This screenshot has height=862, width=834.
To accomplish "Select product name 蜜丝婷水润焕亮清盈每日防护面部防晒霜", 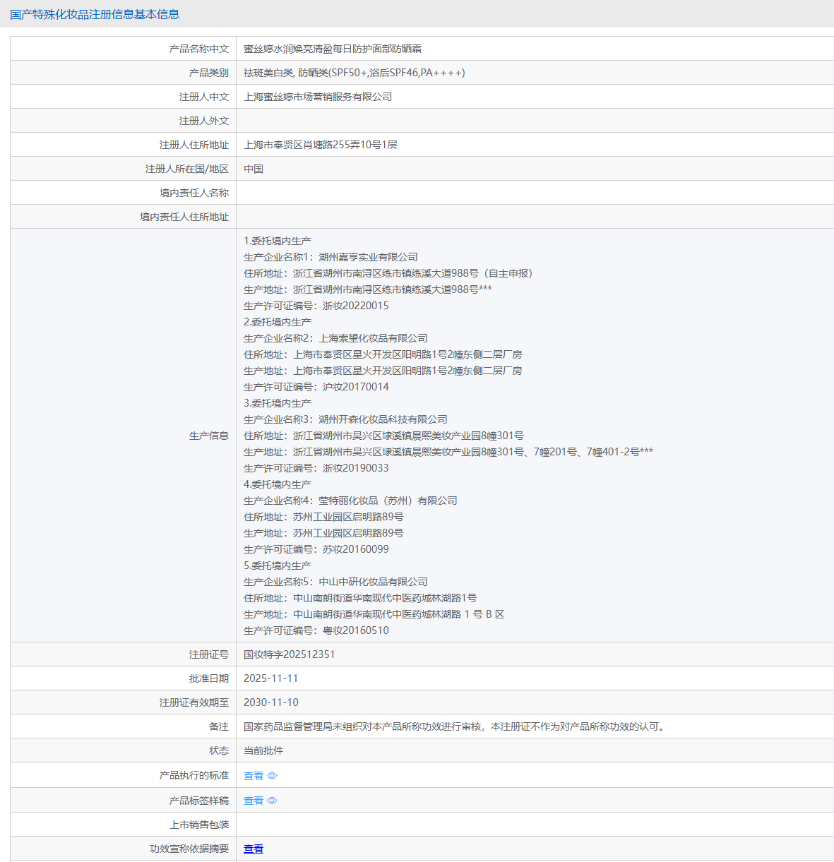I will tap(333, 49).
